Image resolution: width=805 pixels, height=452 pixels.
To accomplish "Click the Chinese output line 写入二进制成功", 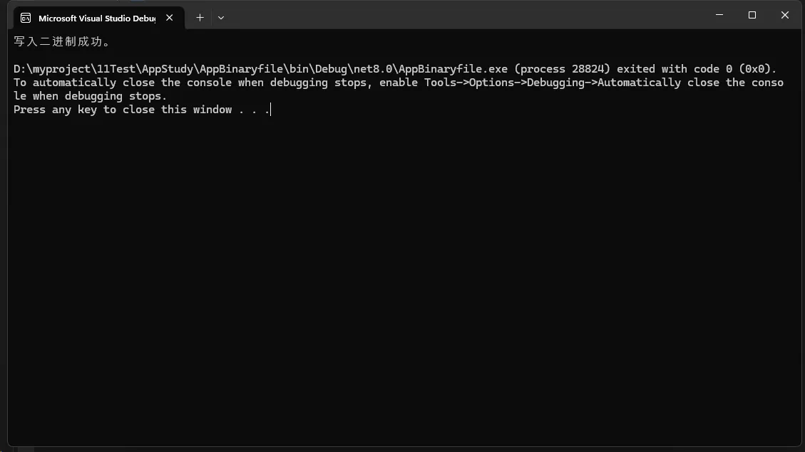I will (x=61, y=41).
